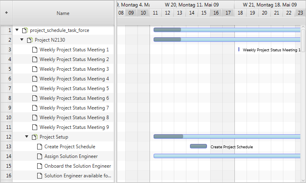The width and height of the screenshot is (306, 183).
Task: Select the Weekly Project Status Meeting 9 row
Action: pos(63,127)
